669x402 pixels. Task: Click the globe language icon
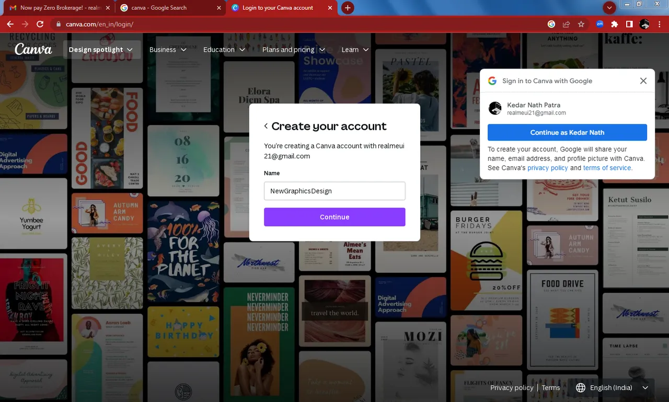(580, 388)
